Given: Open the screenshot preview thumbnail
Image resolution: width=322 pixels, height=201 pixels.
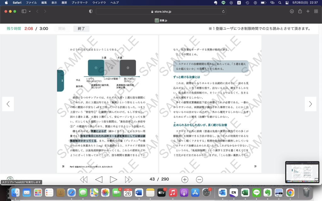Looking at the screenshot, I should click(x=302, y=172).
